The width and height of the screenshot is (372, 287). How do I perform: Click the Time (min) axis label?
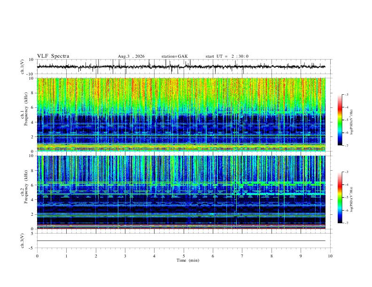[188, 260]
